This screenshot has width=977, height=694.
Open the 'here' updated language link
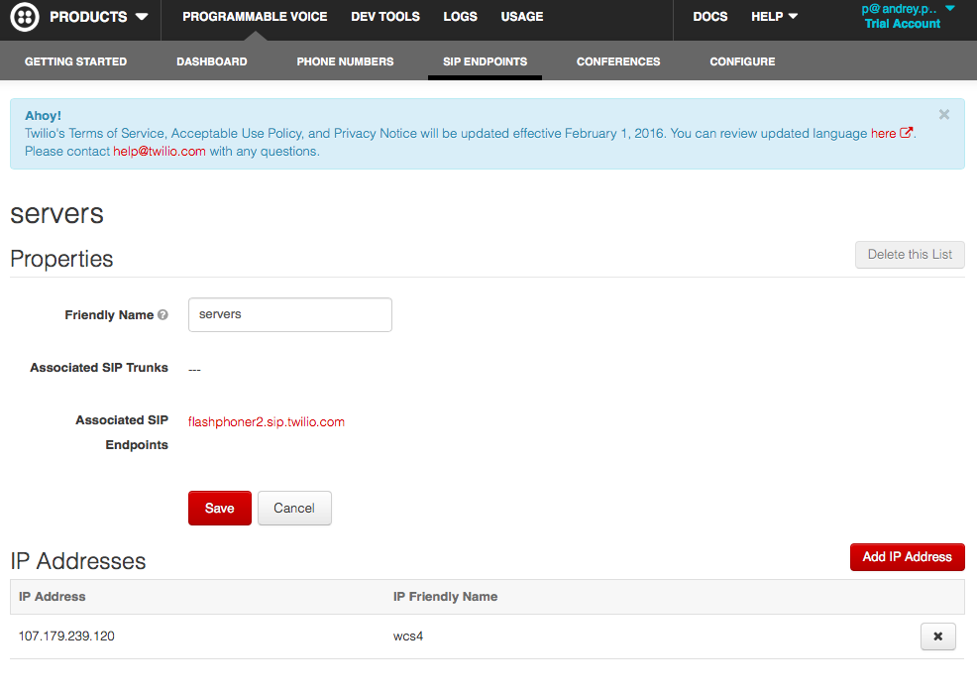883,134
